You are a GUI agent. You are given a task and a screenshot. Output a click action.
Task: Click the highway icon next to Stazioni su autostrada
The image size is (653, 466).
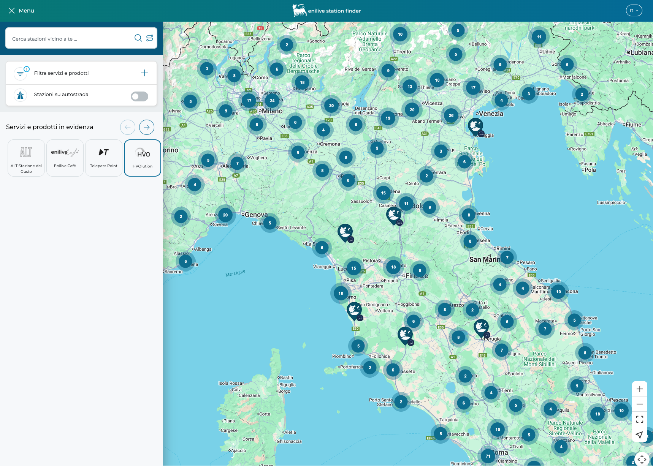20,95
